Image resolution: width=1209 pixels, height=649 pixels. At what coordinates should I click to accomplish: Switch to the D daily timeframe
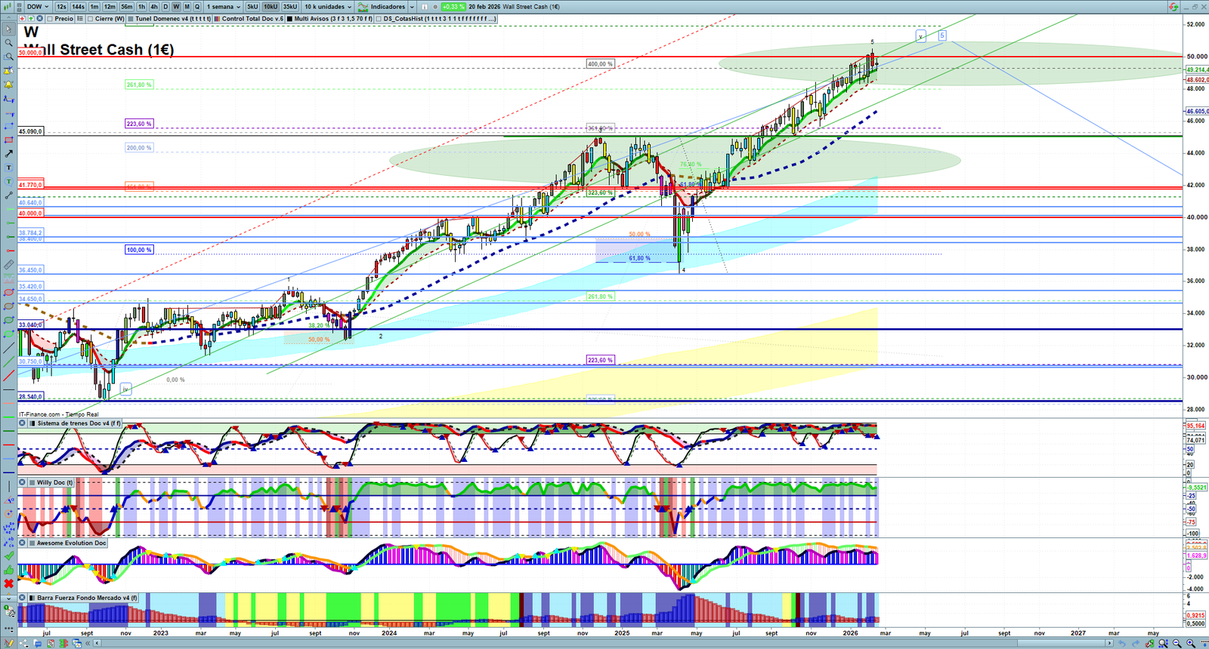(165, 7)
